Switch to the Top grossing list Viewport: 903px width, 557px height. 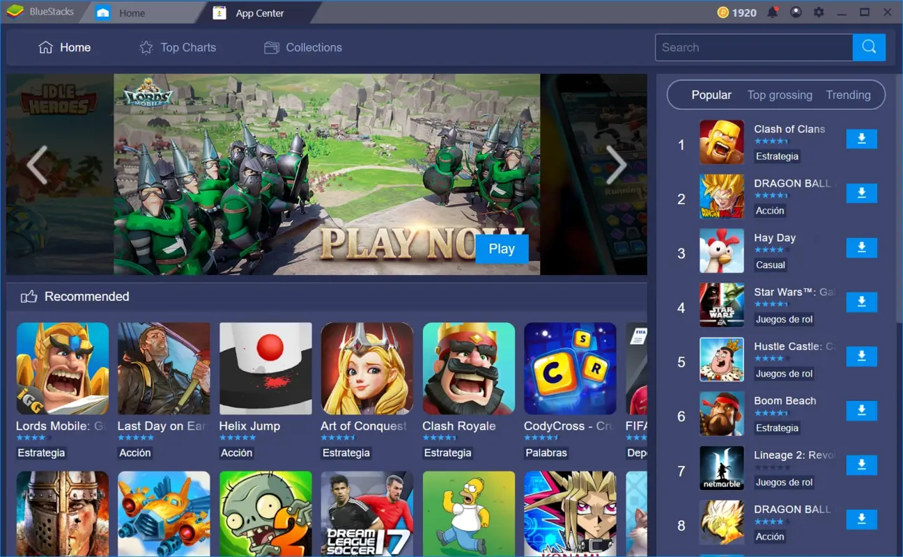pyautogui.click(x=780, y=95)
